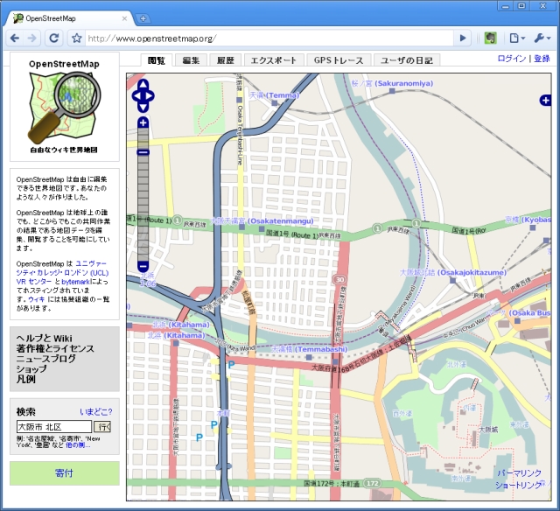Open the ヘルプと Wiki link
The height and width of the screenshot is (511, 560).
point(45,338)
